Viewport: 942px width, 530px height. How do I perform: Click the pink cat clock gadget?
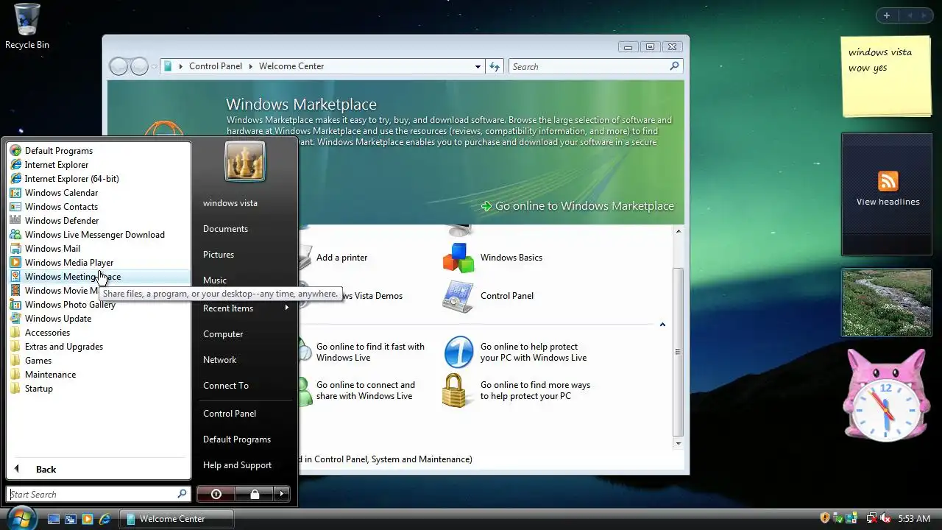886,397
